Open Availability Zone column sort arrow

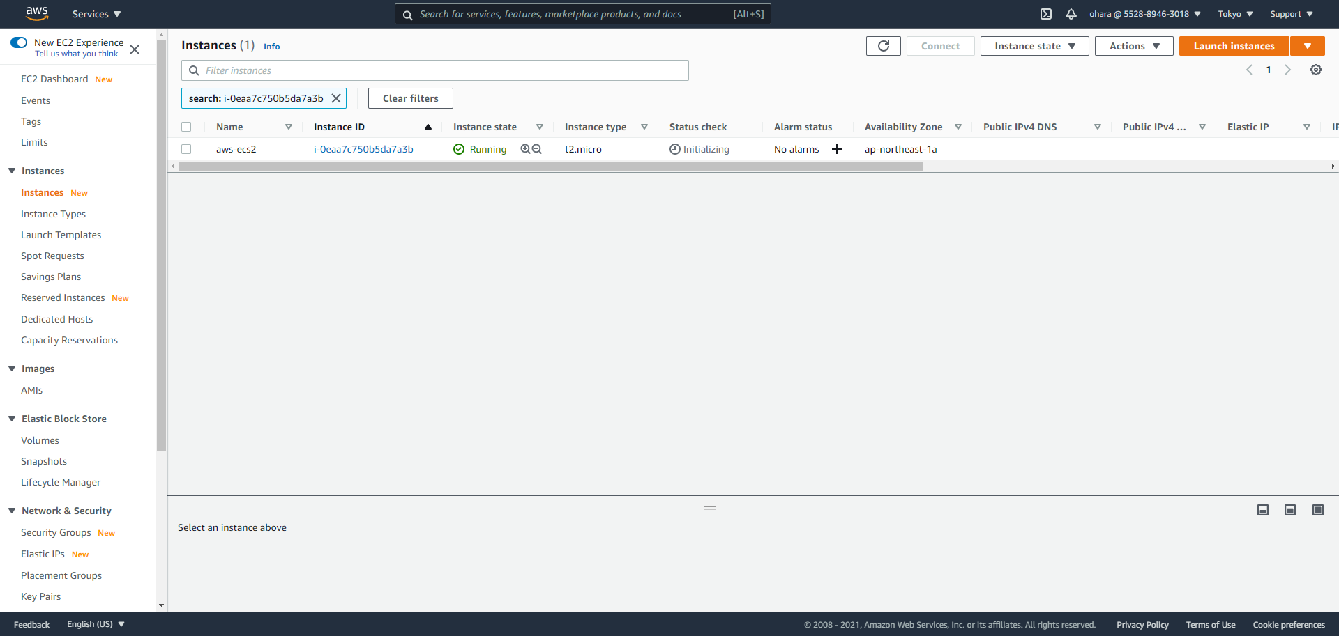tap(958, 127)
